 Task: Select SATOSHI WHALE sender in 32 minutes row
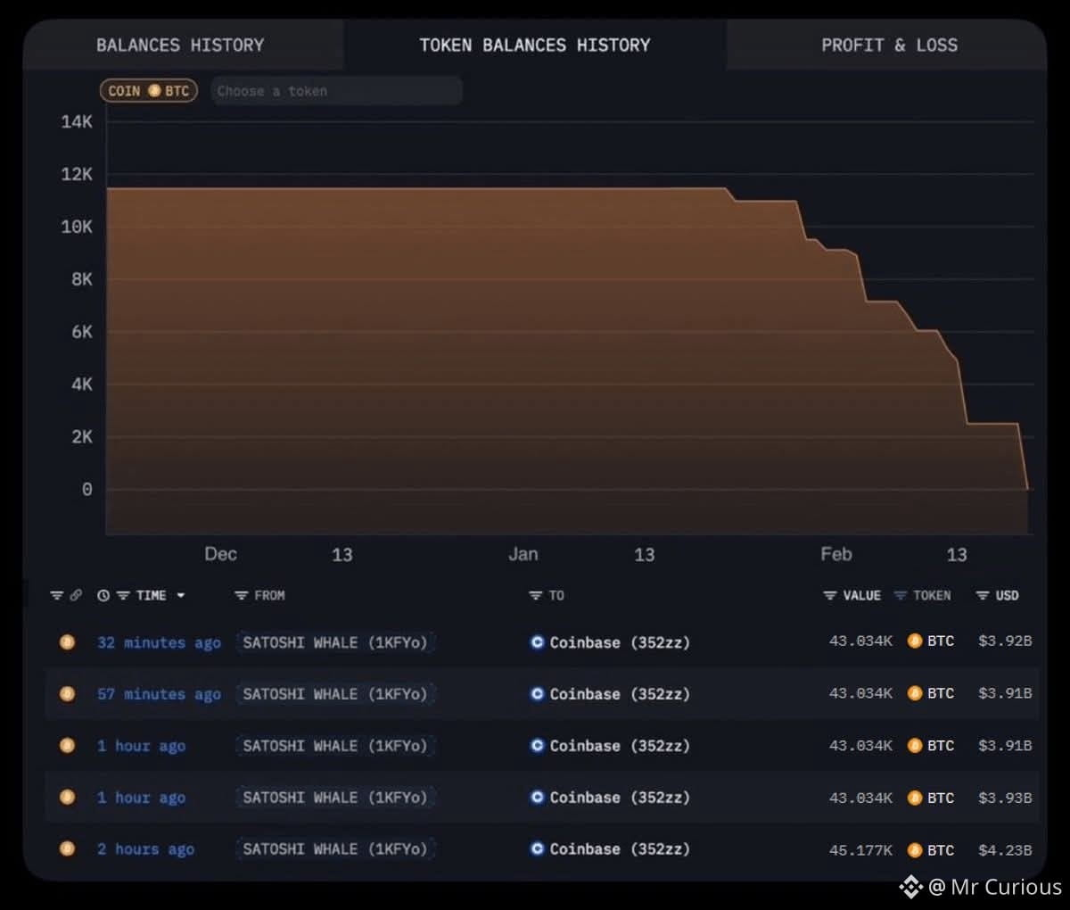(335, 642)
